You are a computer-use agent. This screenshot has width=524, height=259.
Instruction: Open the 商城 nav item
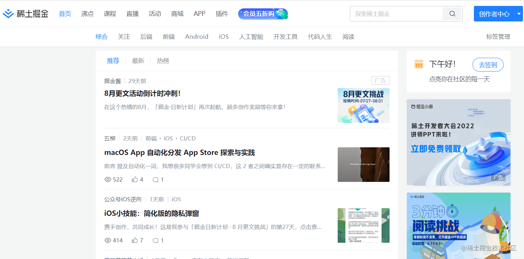(177, 14)
